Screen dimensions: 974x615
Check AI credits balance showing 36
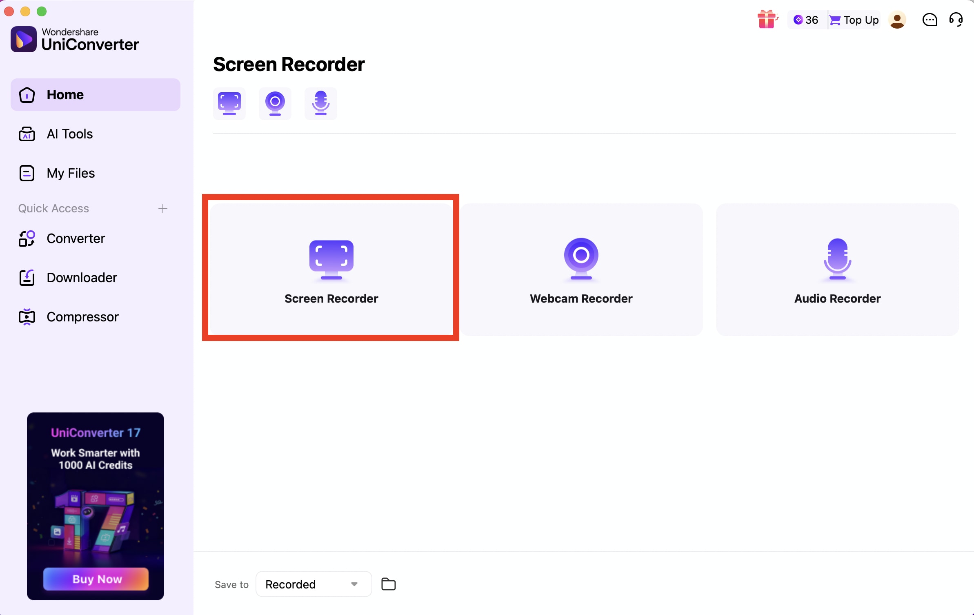(805, 20)
